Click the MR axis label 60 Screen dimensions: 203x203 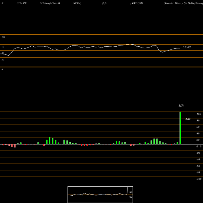(198, 127)
